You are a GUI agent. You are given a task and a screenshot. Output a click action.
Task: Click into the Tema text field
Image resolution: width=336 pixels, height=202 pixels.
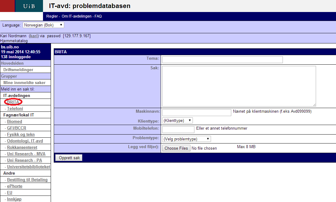[x=222, y=60]
